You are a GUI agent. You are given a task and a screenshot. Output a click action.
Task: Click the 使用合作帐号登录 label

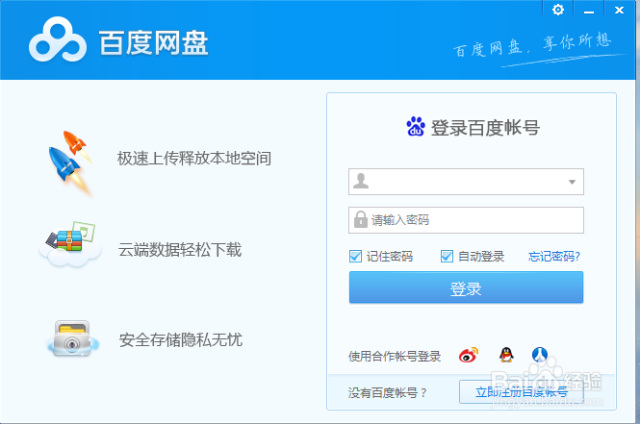point(395,357)
